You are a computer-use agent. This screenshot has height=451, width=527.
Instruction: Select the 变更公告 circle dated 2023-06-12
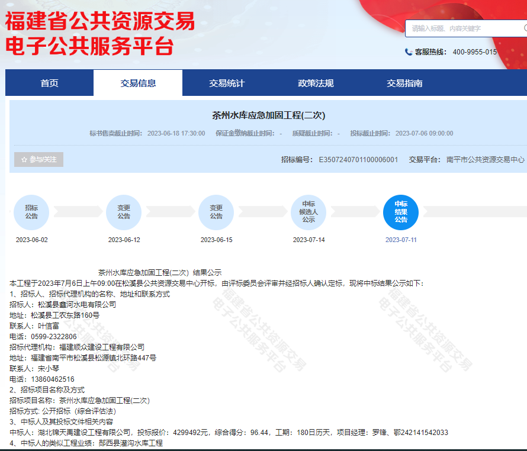(x=123, y=212)
